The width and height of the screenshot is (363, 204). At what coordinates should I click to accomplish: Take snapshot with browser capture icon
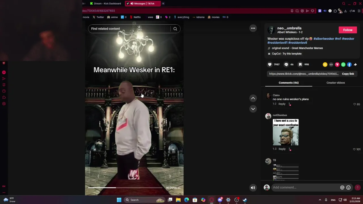click(x=297, y=11)
